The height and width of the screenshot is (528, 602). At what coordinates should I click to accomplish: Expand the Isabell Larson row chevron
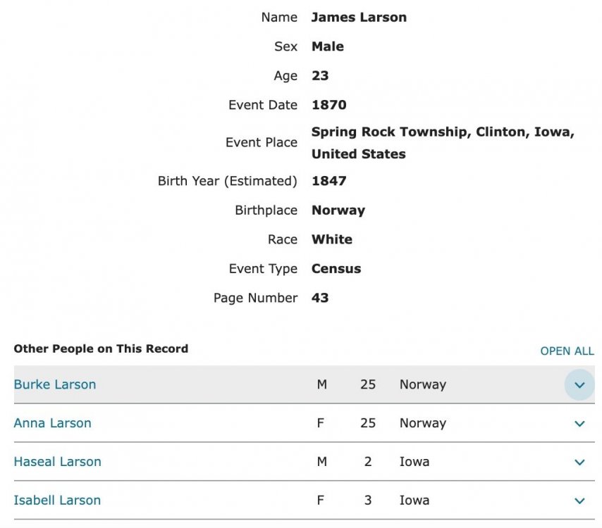pyautogui.click(x=579, y=501)
